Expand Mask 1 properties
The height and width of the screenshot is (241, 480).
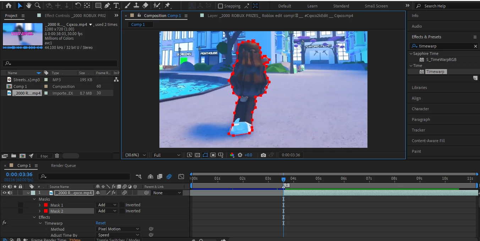(x=39, y=205)
